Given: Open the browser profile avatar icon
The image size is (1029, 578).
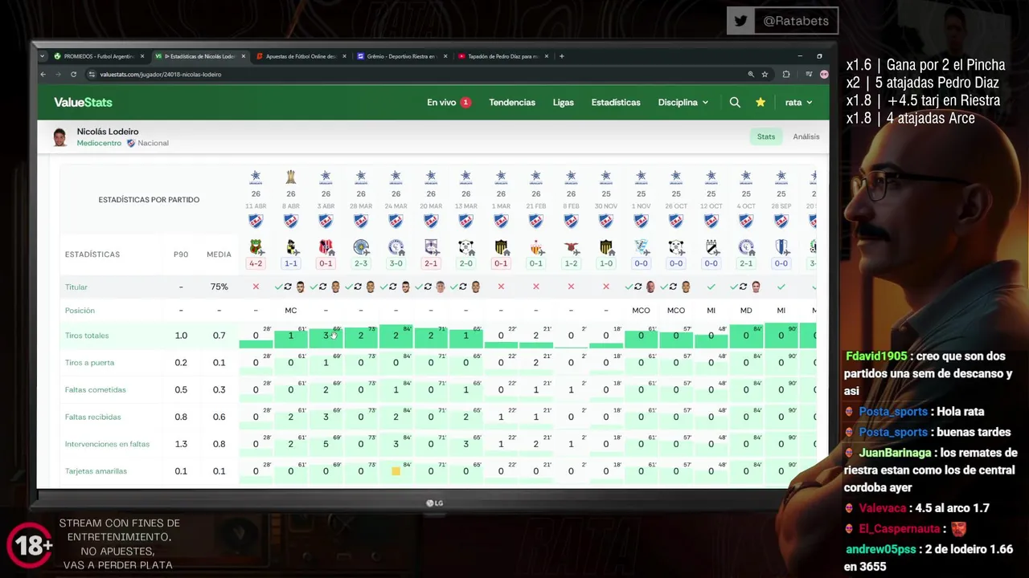Looking at the screenshot, I should click(824, 74).
